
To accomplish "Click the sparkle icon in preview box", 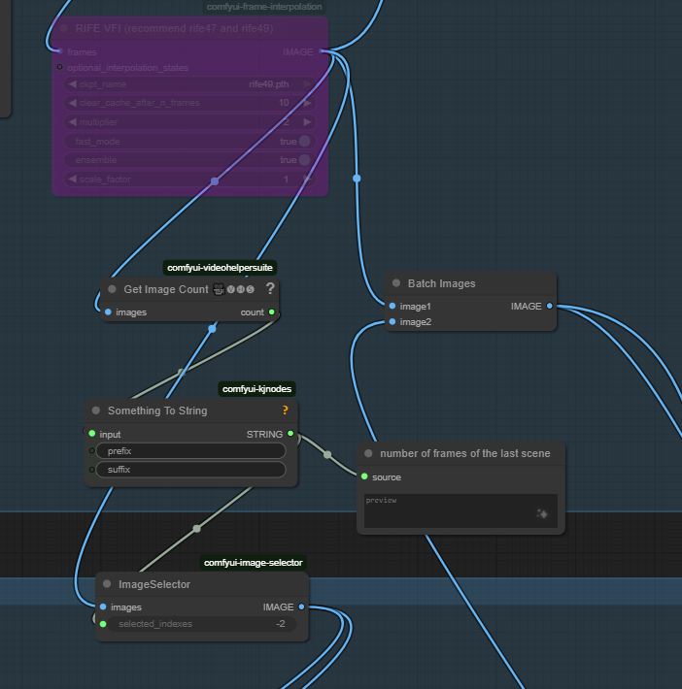I will click(542, 513).
